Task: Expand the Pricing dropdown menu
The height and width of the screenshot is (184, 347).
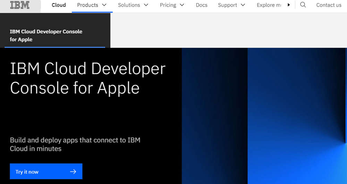Action: (x=172, y=5)
